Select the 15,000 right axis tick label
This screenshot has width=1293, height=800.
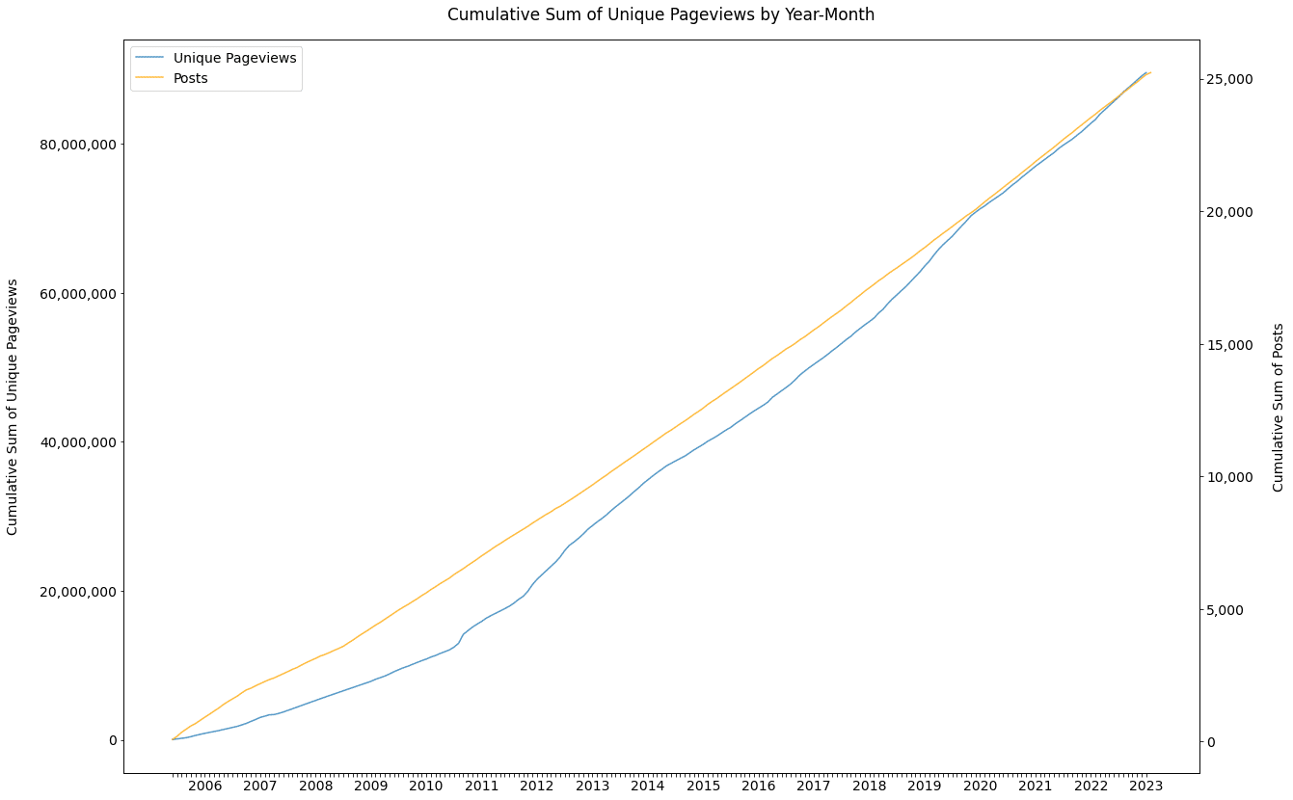tap(1229, 345)
